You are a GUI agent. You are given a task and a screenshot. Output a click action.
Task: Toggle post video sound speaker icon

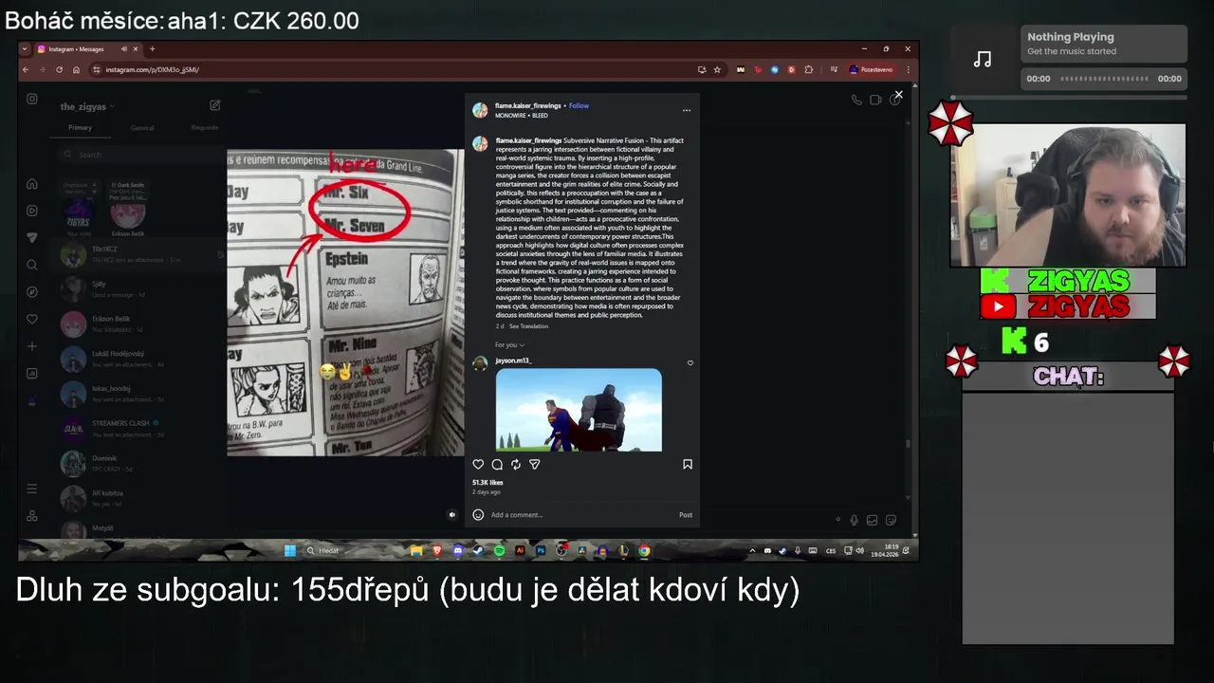click(x=451, y=515)
